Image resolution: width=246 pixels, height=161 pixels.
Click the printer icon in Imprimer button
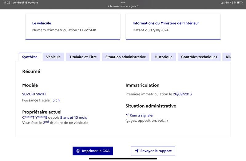pyautogui.click(x=78, y=151)
